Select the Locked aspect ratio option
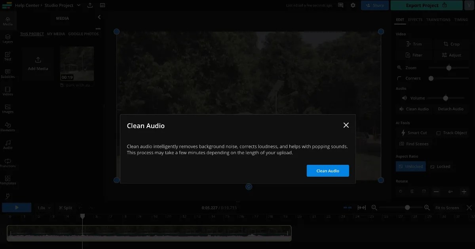 click(x=440, y=166)
